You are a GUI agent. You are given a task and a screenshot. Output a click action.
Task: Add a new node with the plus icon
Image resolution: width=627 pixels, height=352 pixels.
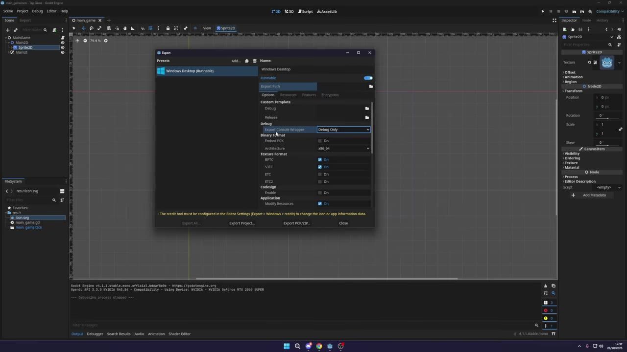(x=7, y=30)
